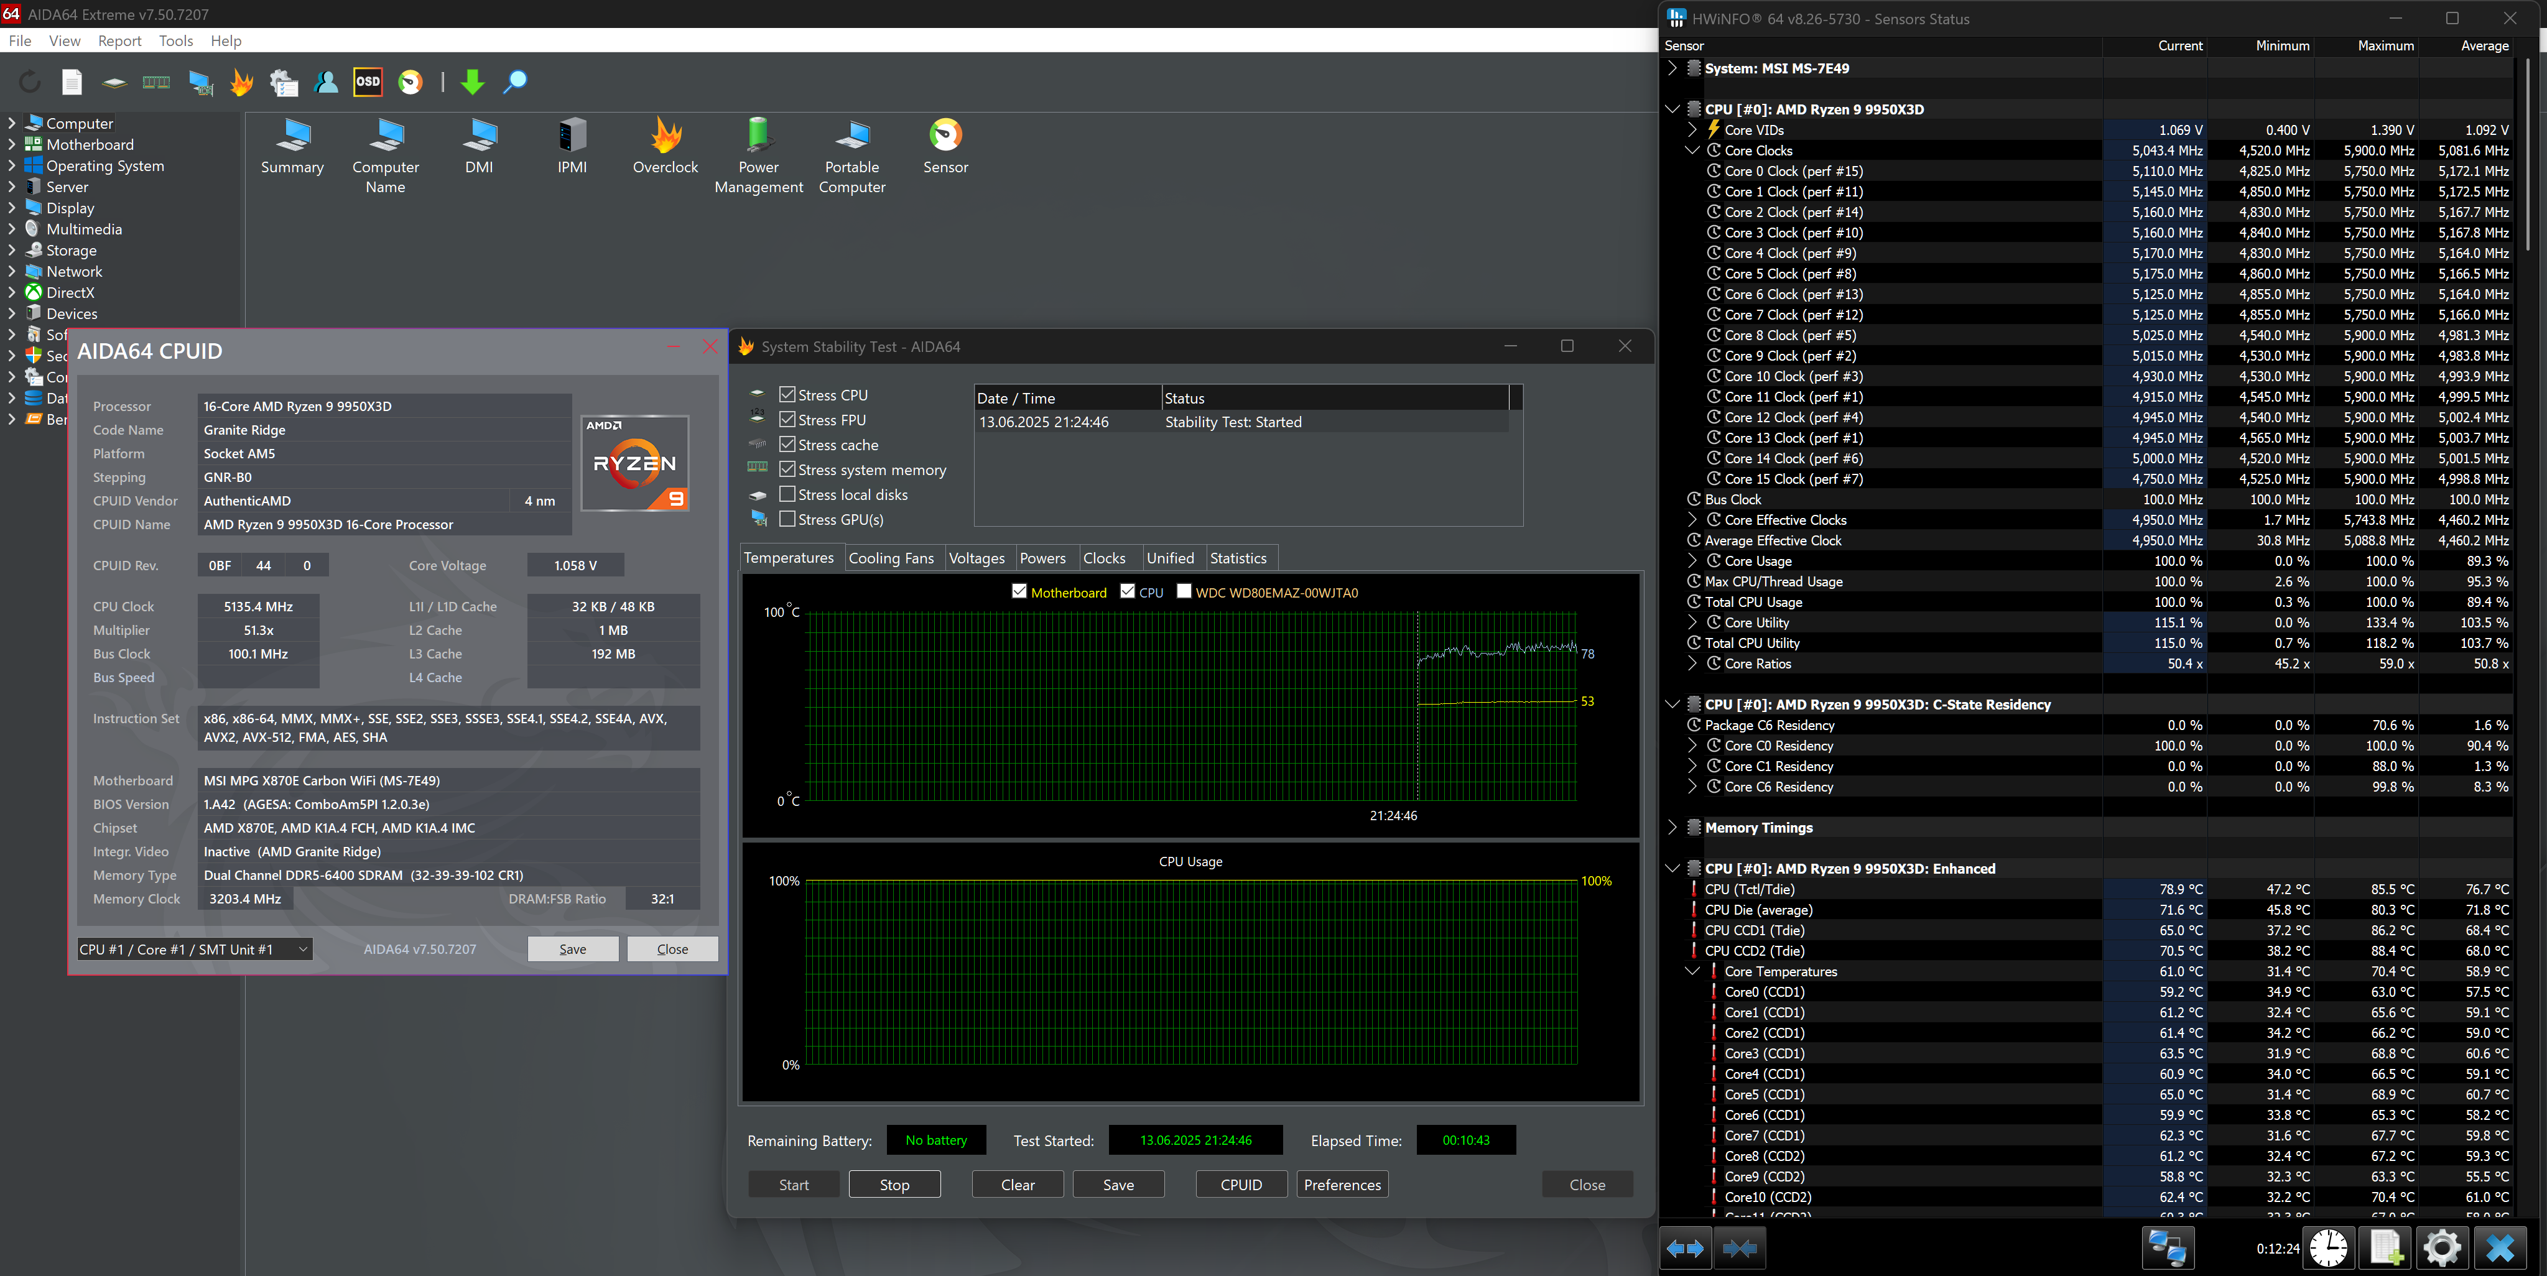This screenshot has height=1276, width=2547.
Task: Enable Stress local disks checkbox
Action: [787, 494]
